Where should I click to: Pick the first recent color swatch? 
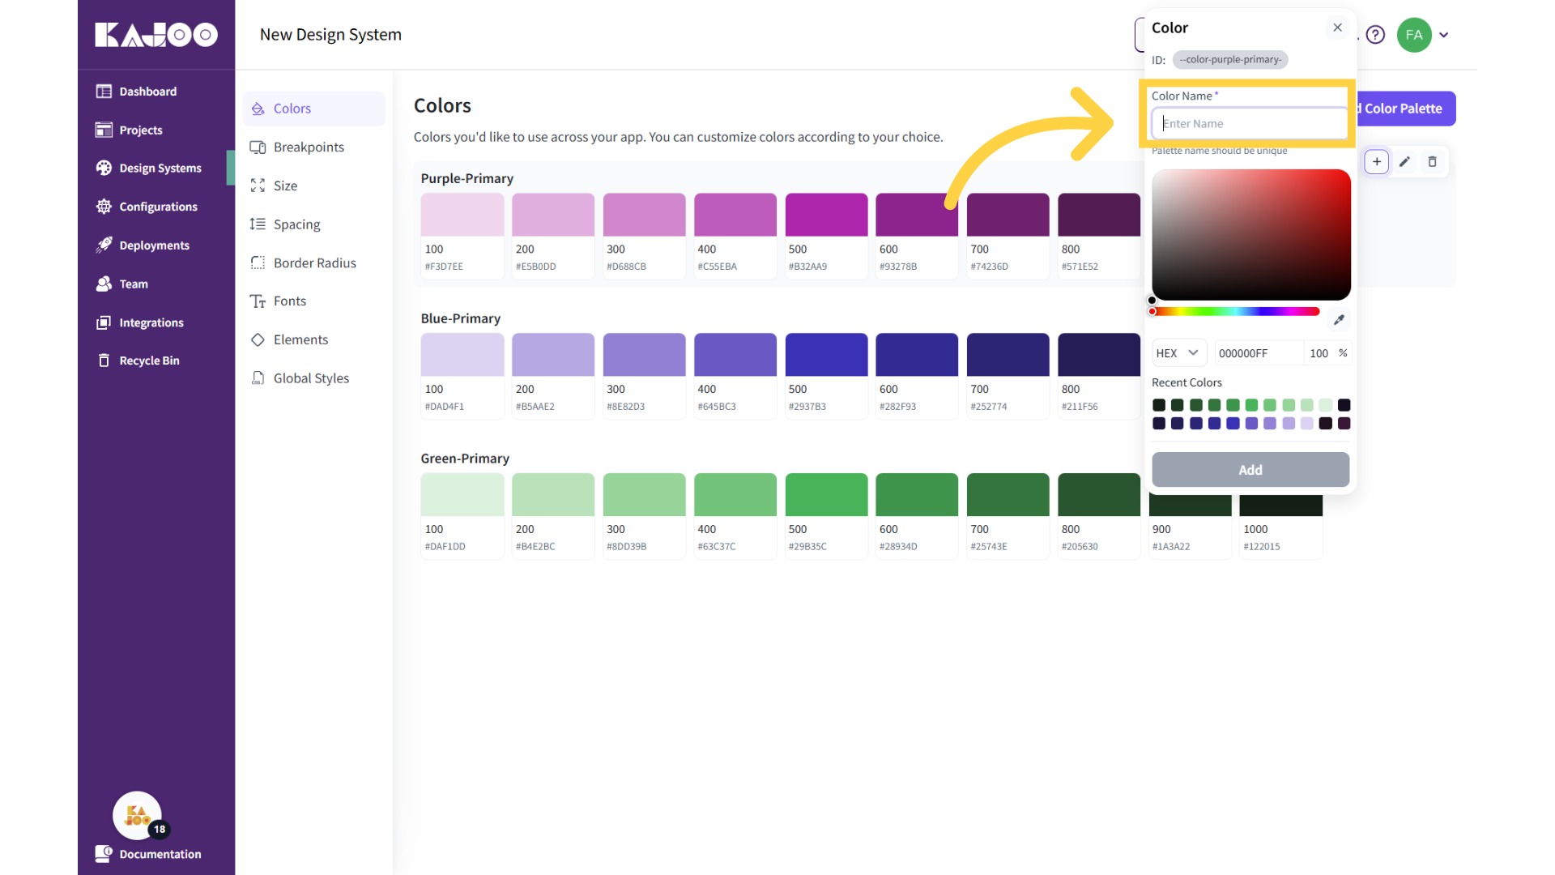tap(1159, 405)
